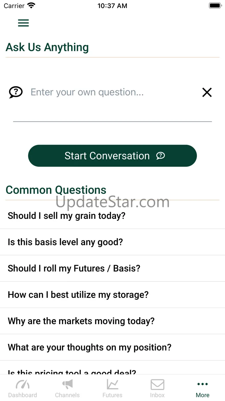Open the Dashboard gauge icon tab
This screenshot has height=401, width=225.
click(x=22, y=388)
